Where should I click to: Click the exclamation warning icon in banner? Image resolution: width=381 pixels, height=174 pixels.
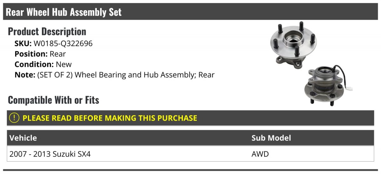pos(14,118)
